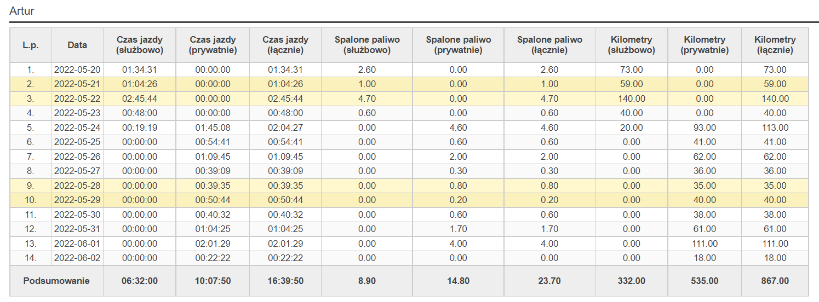The image size is (819, 302).
Task: Click private kilometers 18.00 for 2022-06-02
Action: pos(705,258)
